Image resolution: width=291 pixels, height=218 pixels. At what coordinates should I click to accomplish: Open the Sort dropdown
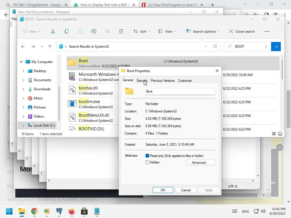point(142,31)
